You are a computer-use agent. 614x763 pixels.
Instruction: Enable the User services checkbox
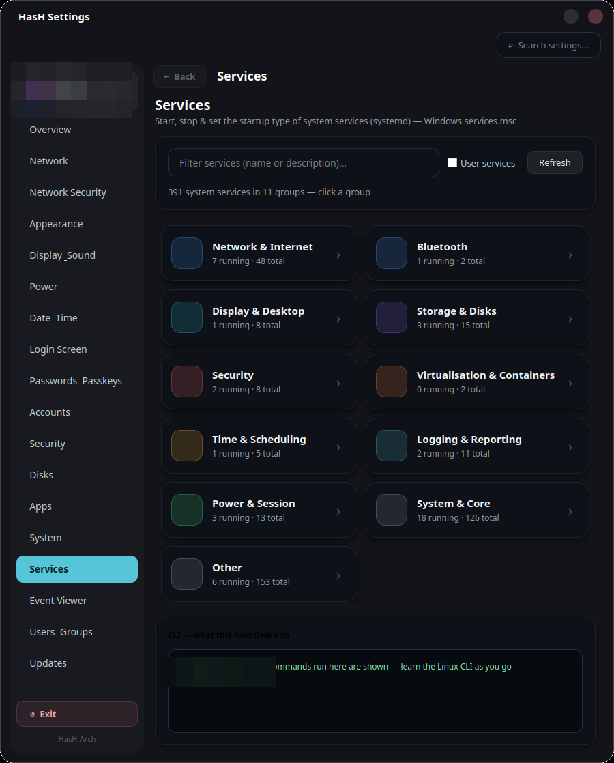pyautogui.click(x=452, y=162)
